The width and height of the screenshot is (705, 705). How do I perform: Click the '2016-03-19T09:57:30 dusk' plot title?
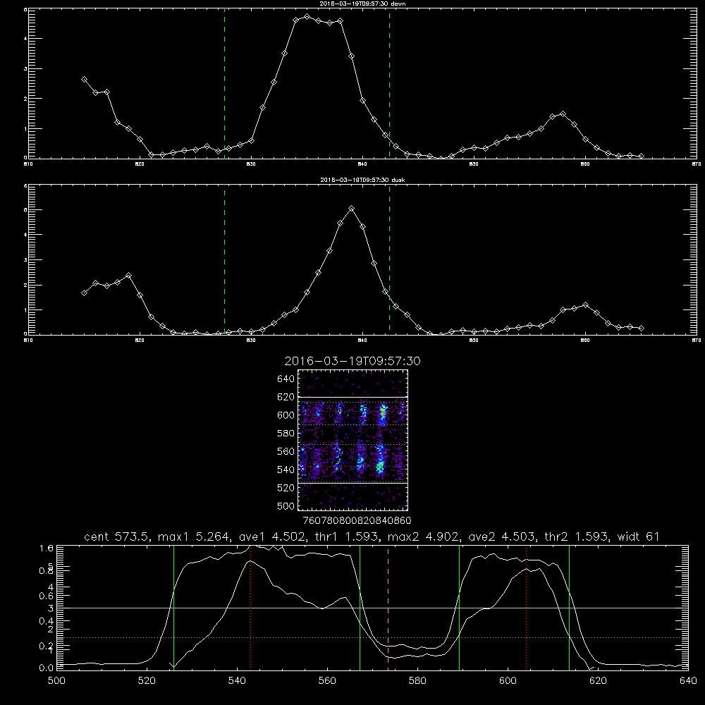(362, 180)
